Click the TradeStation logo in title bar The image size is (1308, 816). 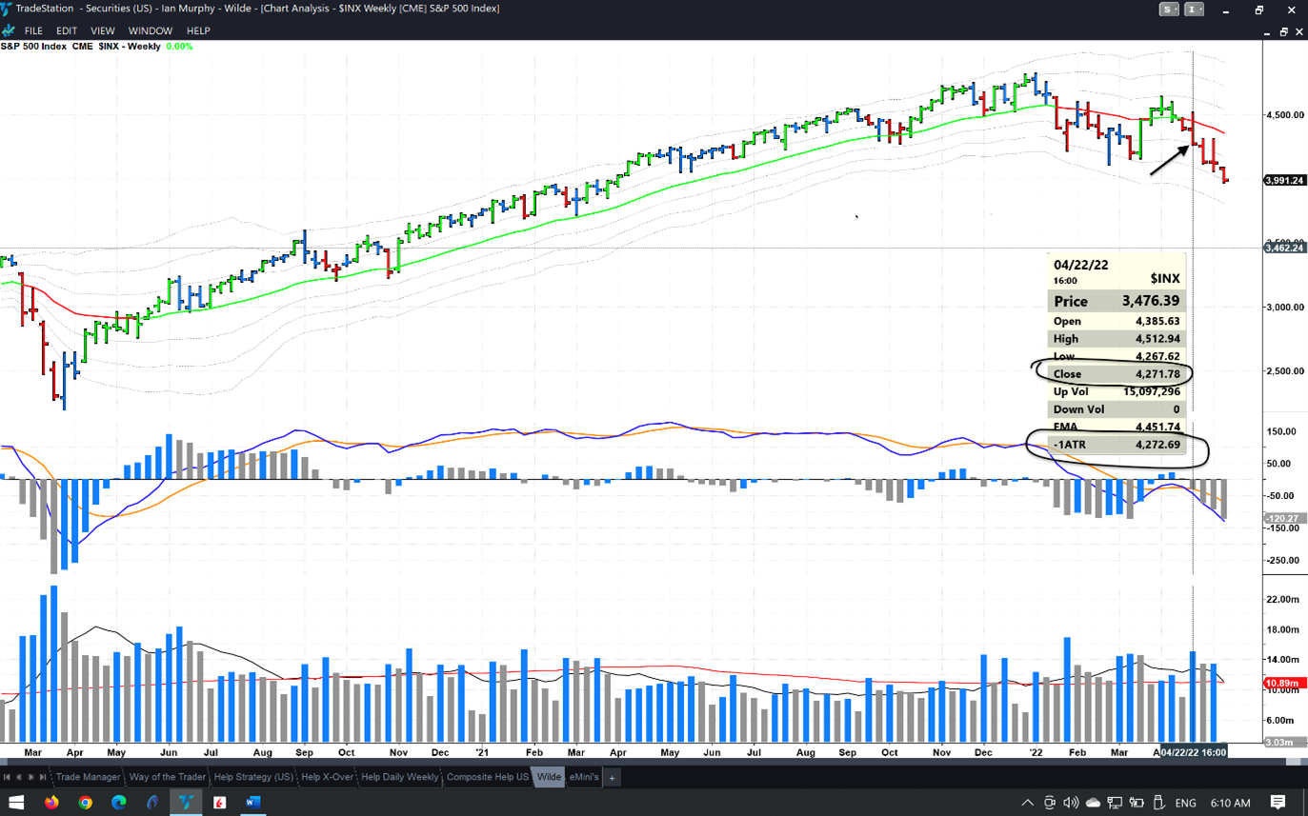(8, 9)
